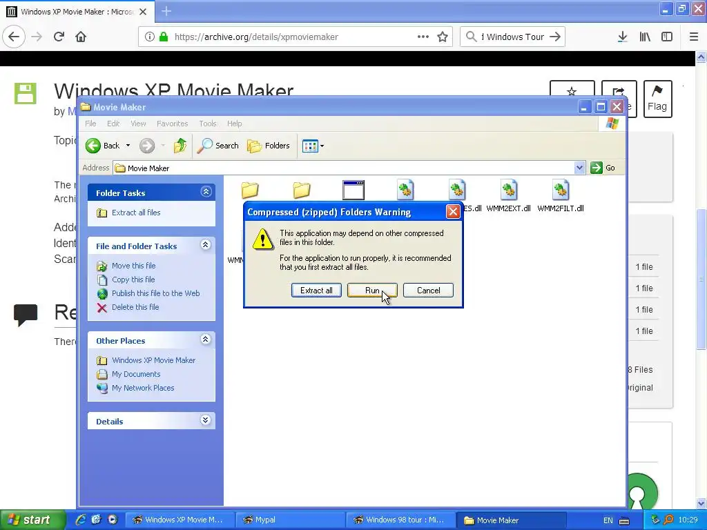Image resolution: width=707 pixels, height=530 pixels.
Task: Open page actions three-dots menu
Action: (423, 37)
